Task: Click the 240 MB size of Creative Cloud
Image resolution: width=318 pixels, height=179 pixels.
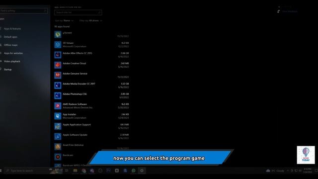Action: (125, 63)
